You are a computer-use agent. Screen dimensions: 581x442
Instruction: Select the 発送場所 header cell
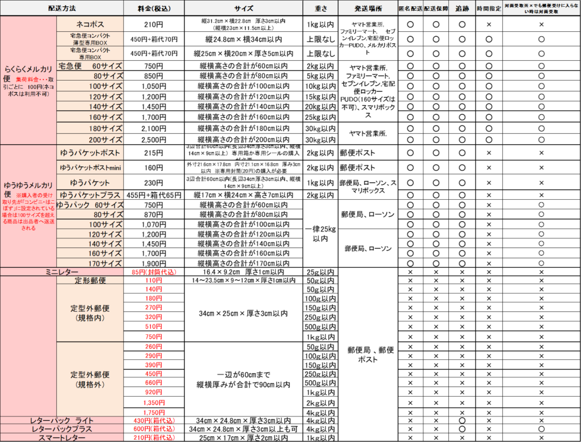click(368, 9)
